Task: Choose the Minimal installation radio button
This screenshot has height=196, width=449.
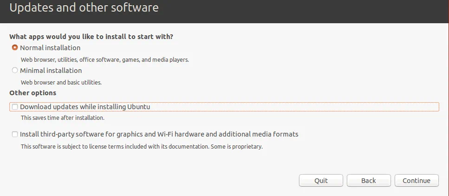Action: click(x=15, y=71)
